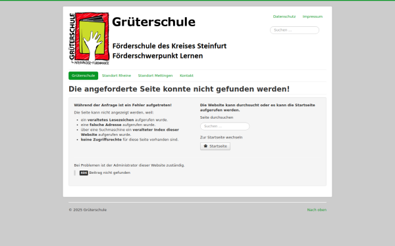395x246 pixels.
Task: Click '© 2025 Grüterschule' footer text
Action: pyautogui.click(x=88, y=210)
